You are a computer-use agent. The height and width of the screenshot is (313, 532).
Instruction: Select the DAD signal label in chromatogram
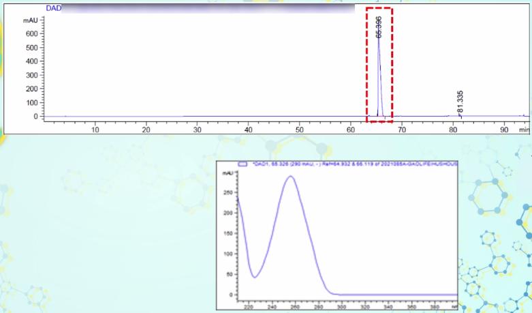(x=53, y=8)
